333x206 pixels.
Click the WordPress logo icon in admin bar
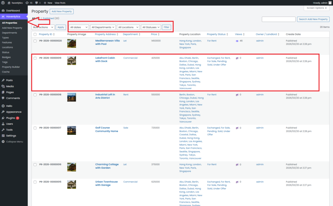point(3,3)
